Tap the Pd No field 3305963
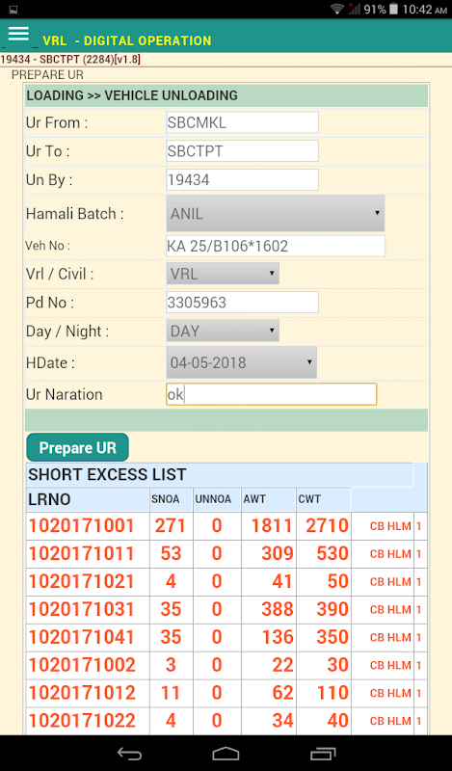 pos(243,302)
